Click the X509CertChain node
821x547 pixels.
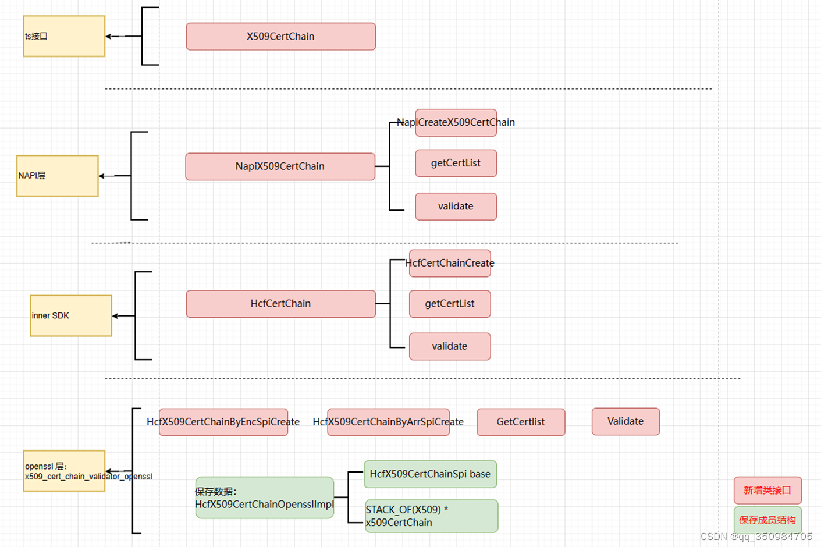(x=280, y=37)
